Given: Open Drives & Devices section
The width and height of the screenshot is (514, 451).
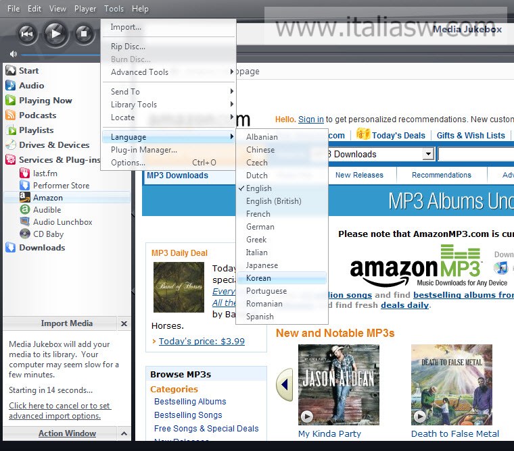Looking at the screenshot, I should point(54,145).
